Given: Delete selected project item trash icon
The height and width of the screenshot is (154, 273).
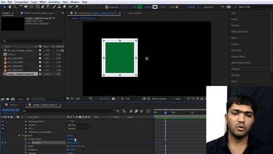Looking at the screenshot, I should 28,99.
